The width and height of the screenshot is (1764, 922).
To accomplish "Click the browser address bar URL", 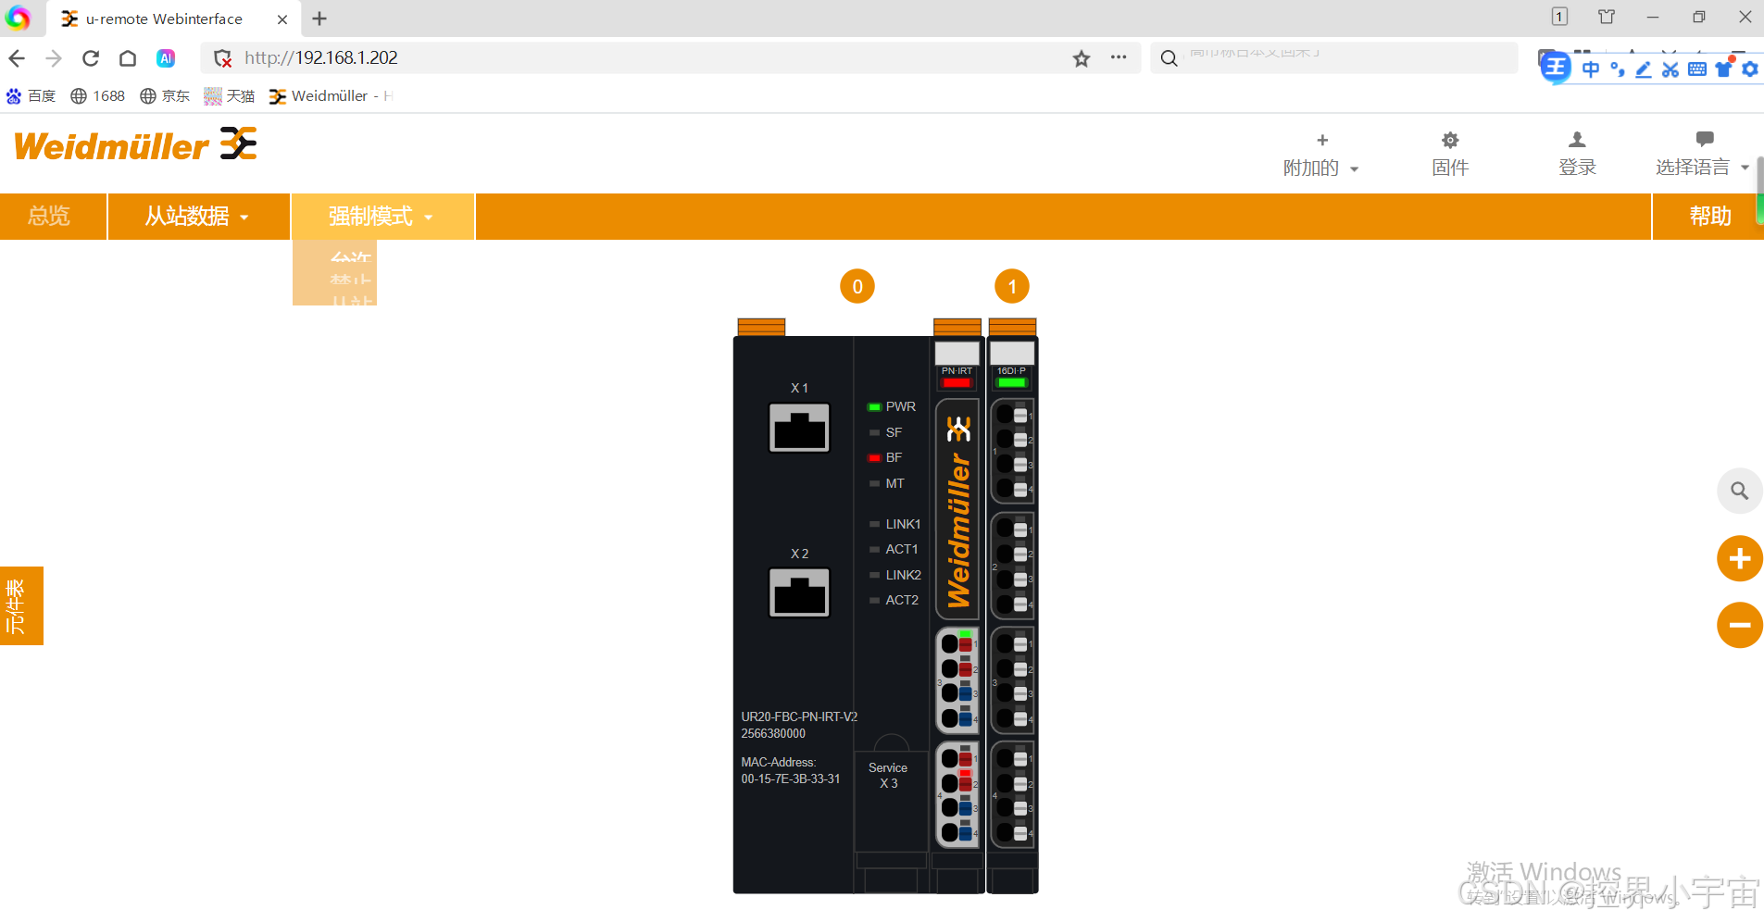I will click(321, 58).
